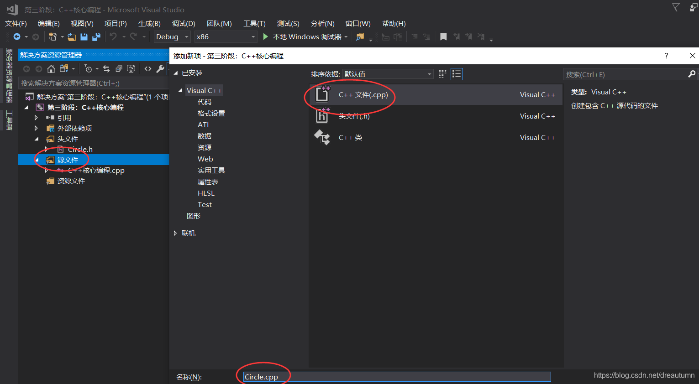Open the 项目(P) menu
The image size is (699, 384).
click(x=116, y=24)
